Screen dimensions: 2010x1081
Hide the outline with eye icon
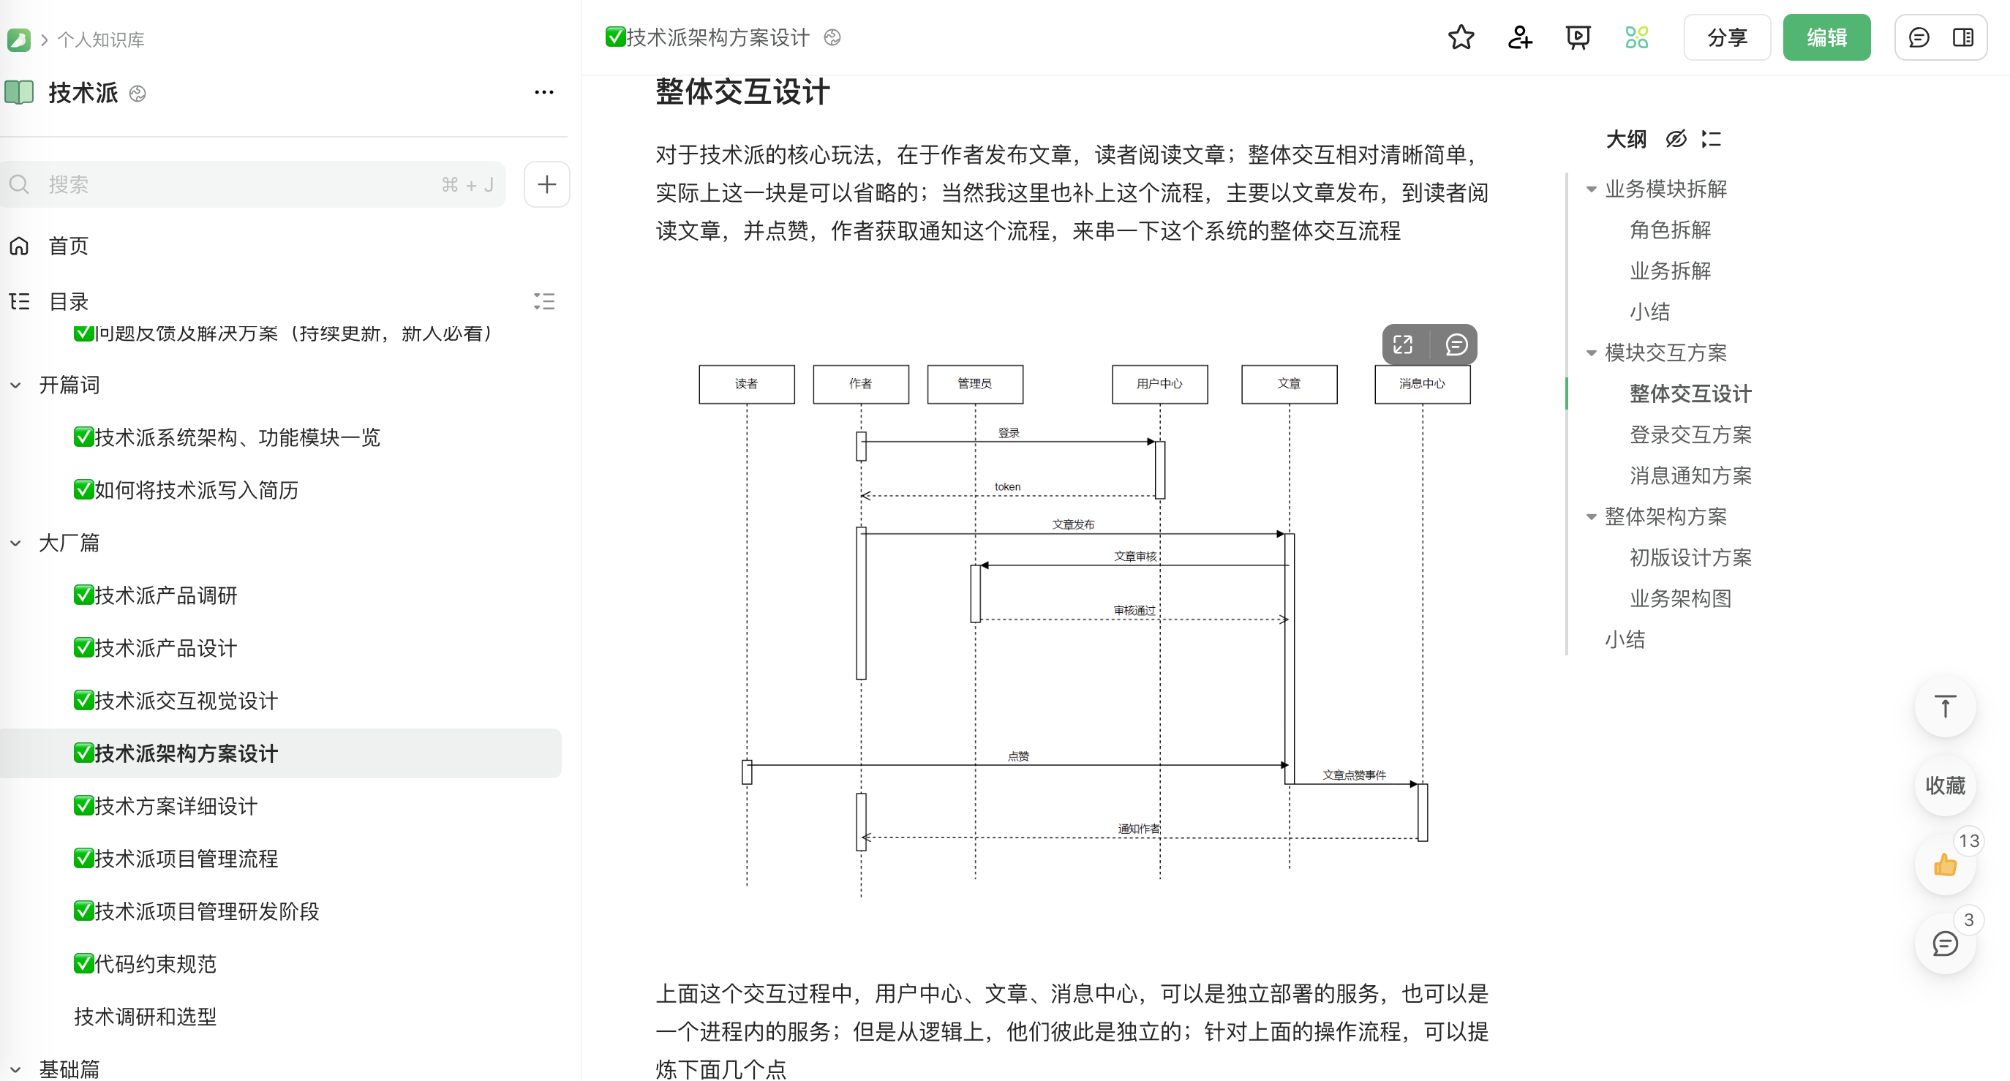pyautogui.click(x=1675, y=139)
